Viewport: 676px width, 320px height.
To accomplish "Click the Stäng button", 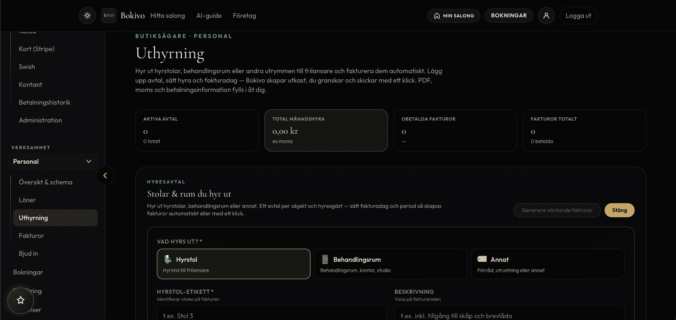I will click(619, 210).
